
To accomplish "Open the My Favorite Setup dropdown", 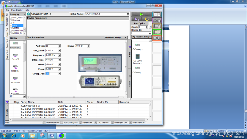I will click(141, 37).
